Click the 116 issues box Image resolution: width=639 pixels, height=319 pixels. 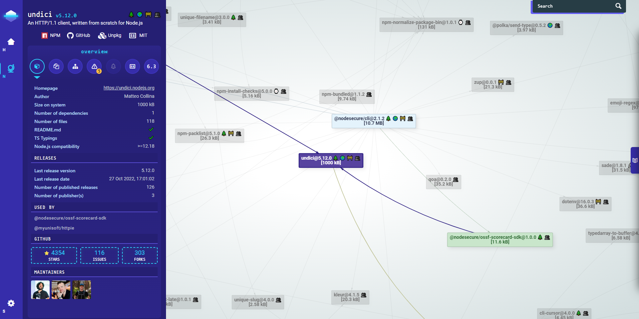(x=99, y=255)
